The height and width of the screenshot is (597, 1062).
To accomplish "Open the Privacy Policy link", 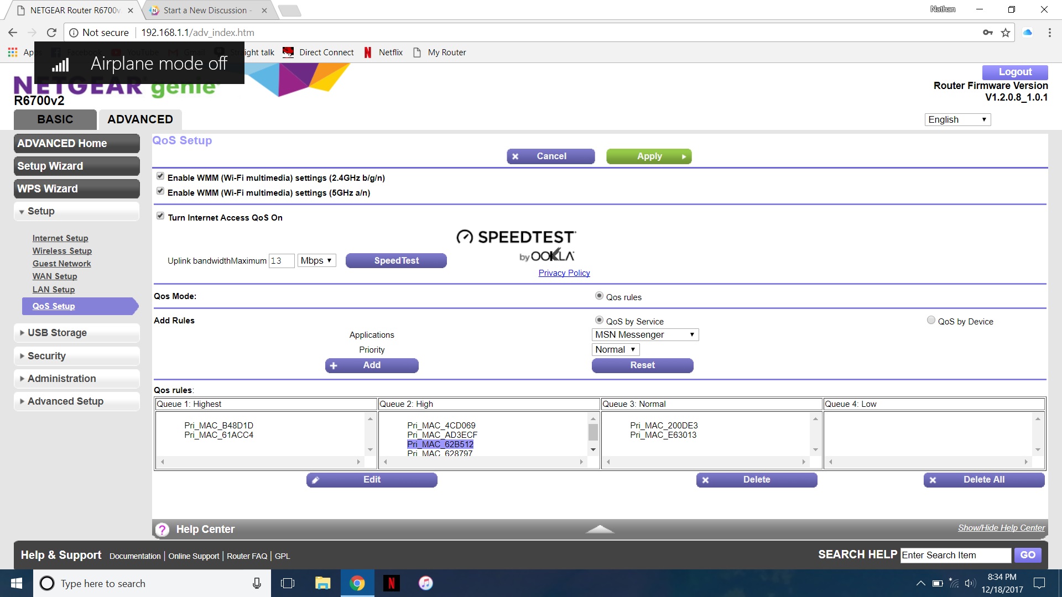I will 564,273.
